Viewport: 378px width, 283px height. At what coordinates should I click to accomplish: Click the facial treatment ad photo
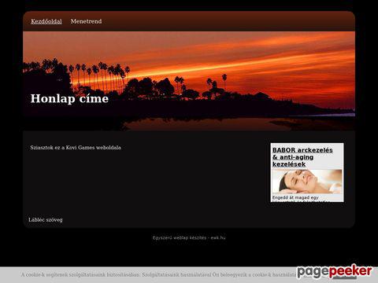coord(307,182)
